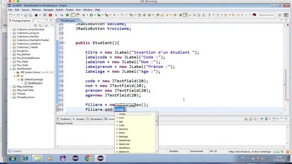Open the Debug button dropdown arrow

click(87, 15)
